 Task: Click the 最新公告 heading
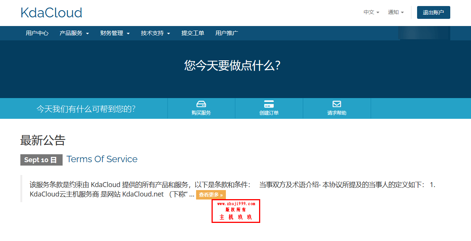(x=43, y=140)
